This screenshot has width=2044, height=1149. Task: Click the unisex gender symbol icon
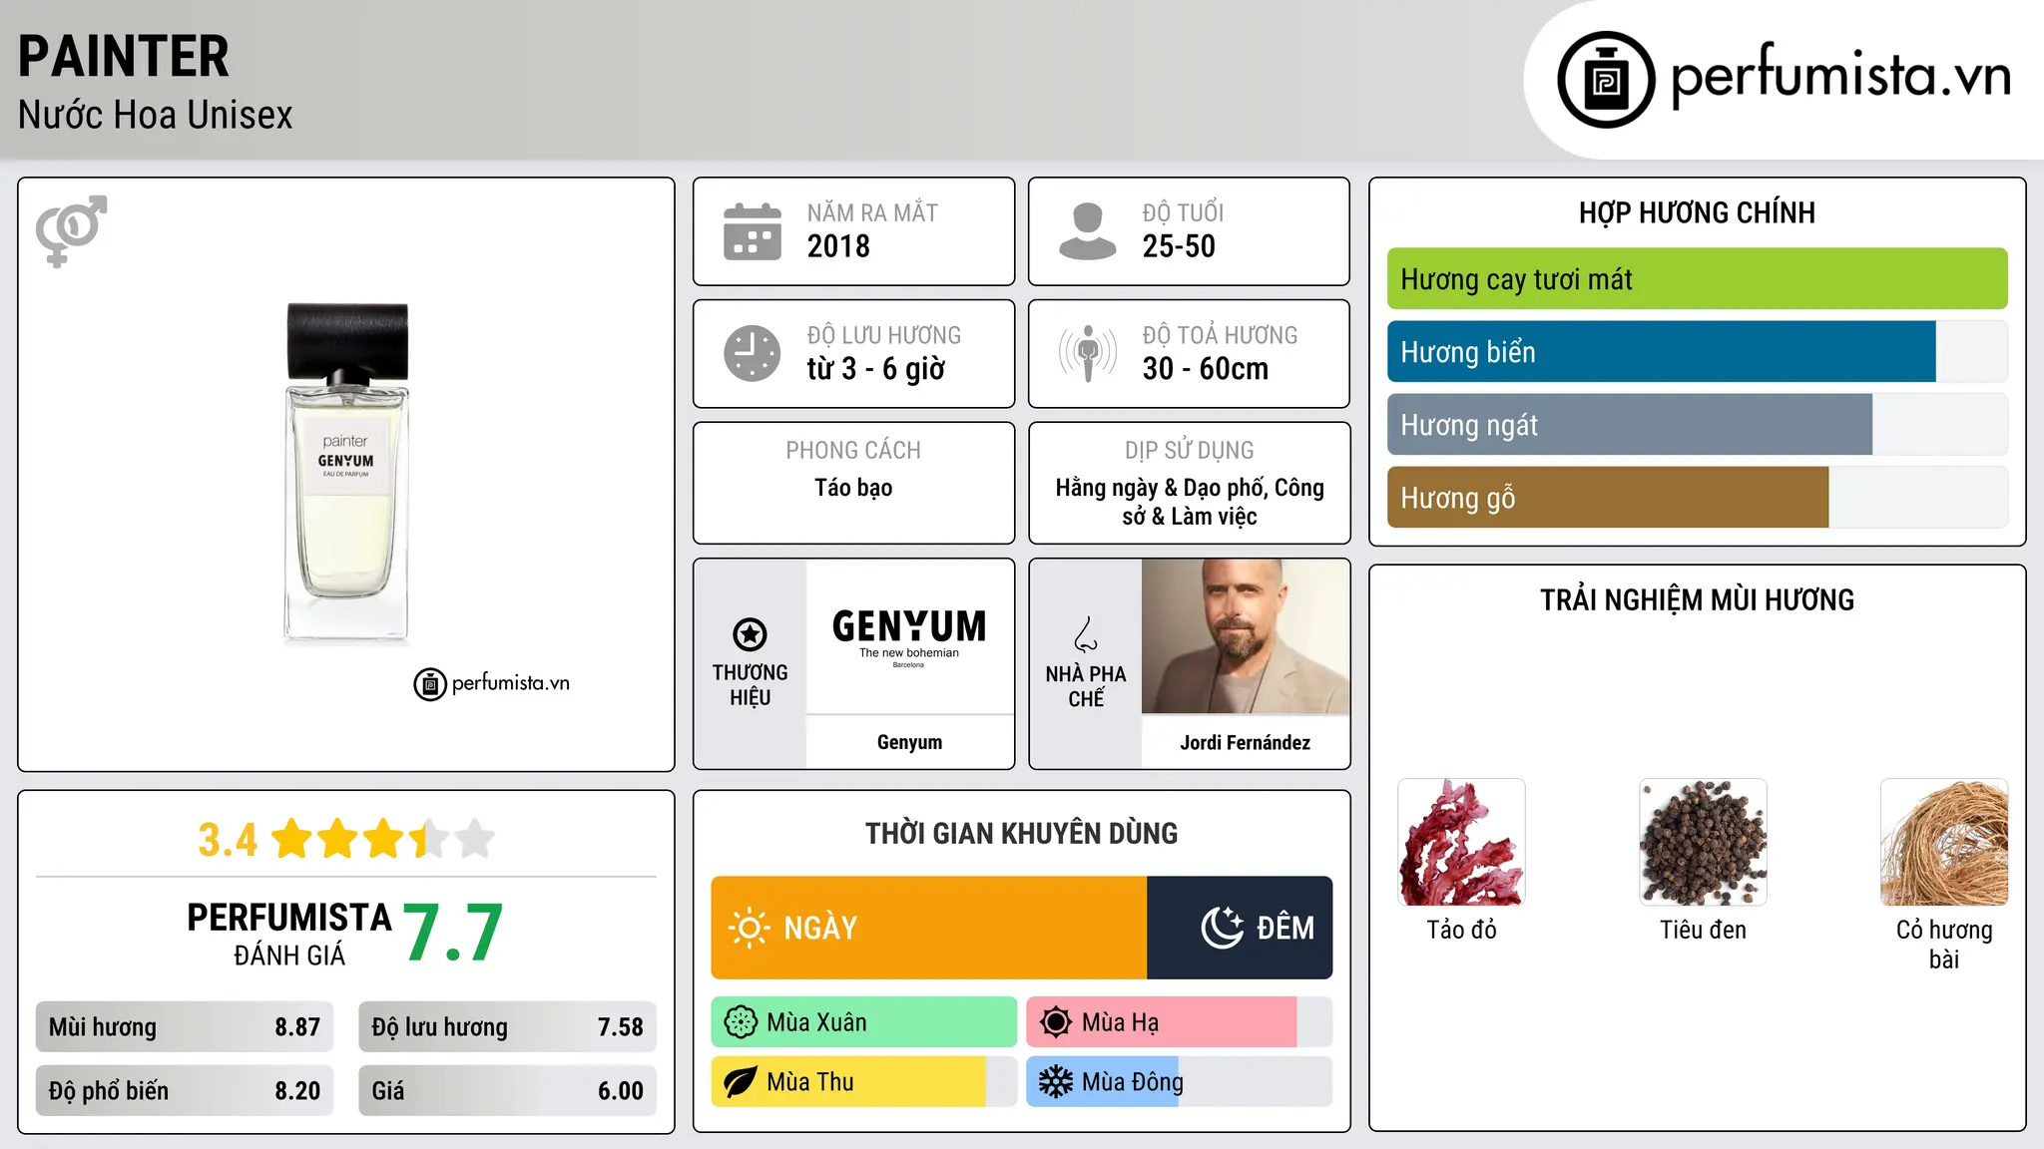pos(72,230)
